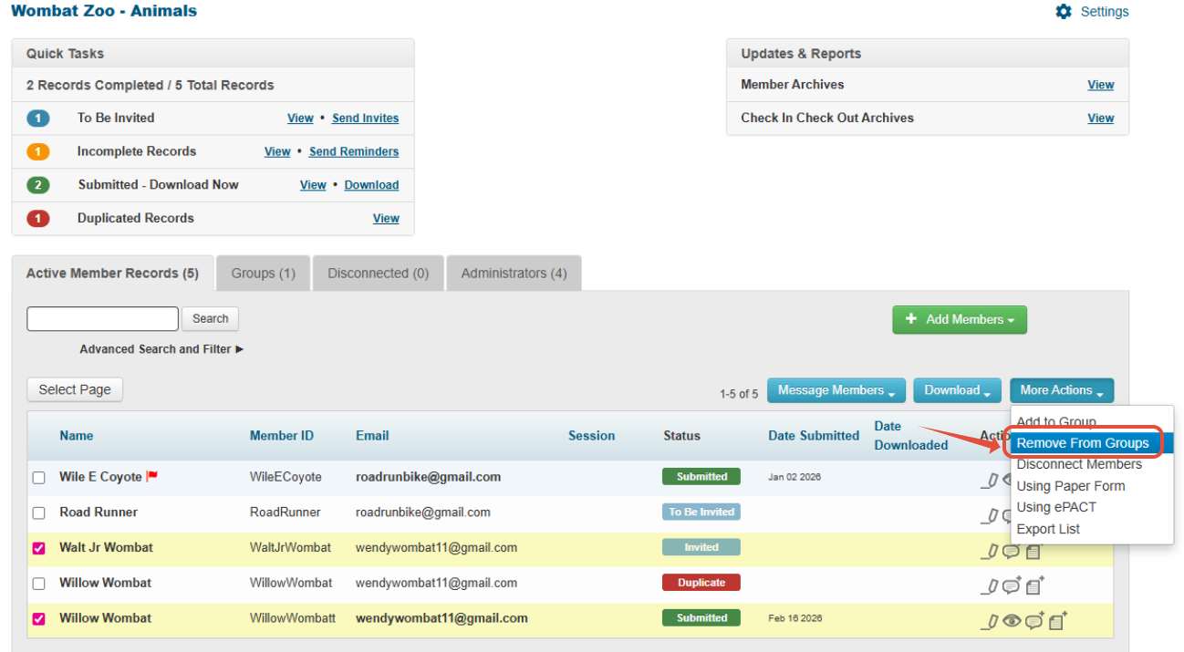This screenshot has height=652, width=1184.
Task: Click the member search text field
Action: [103, 318]
